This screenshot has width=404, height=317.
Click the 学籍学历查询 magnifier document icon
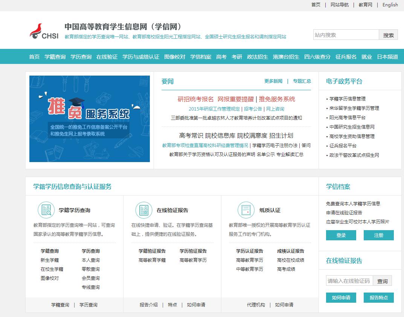(46, 210)
